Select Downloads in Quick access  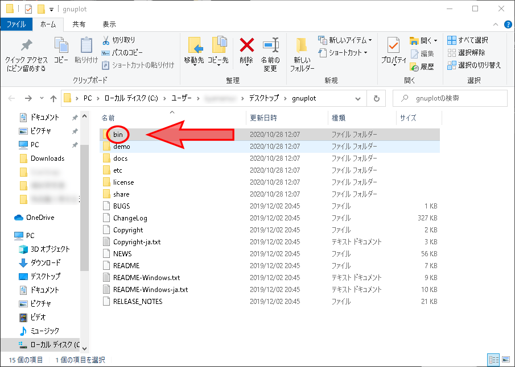tap(42, 159)
